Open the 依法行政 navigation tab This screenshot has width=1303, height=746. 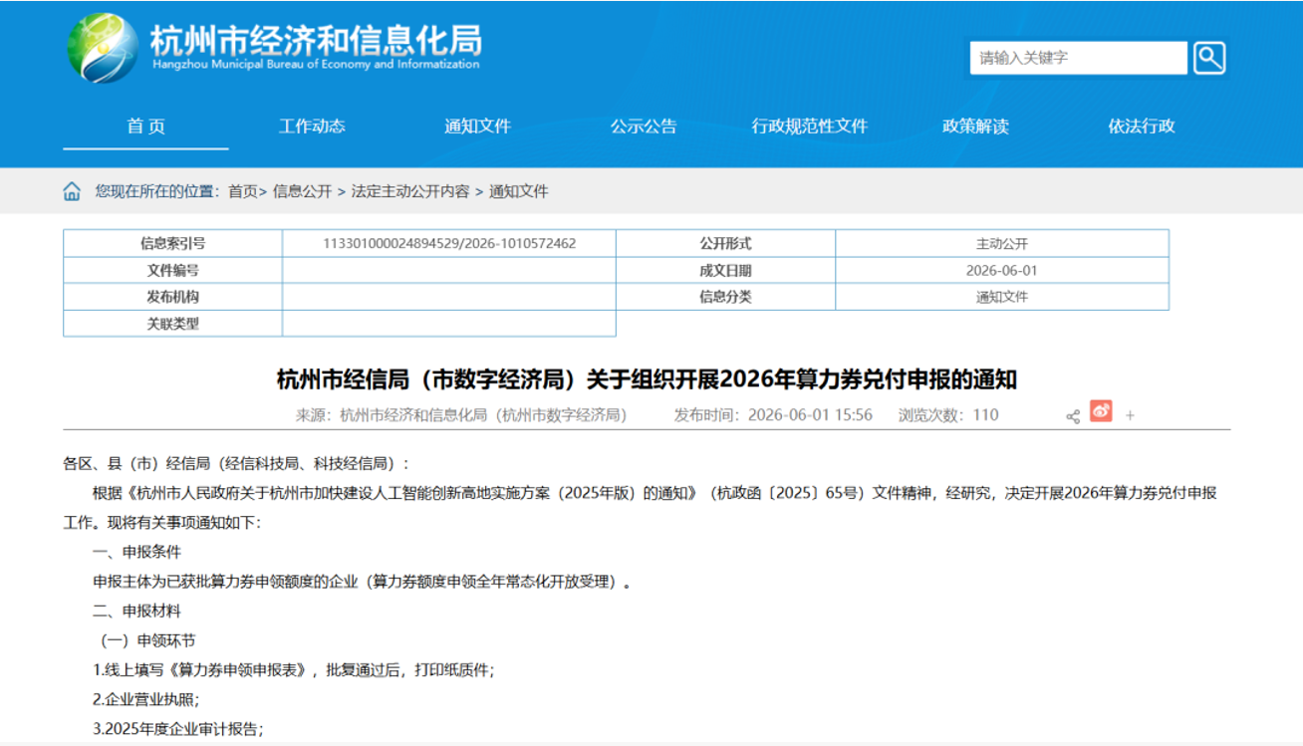[1142, 126]
